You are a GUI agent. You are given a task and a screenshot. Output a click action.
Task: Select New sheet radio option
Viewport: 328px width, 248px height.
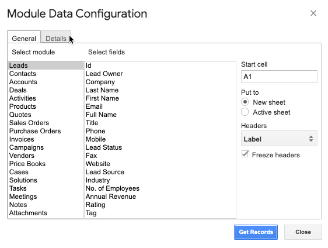tap(245, 102)
